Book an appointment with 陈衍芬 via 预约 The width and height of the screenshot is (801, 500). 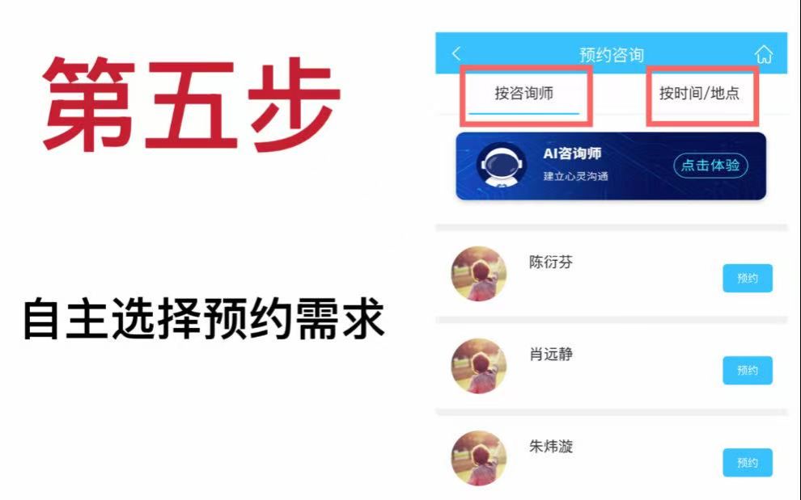(748, 278)
